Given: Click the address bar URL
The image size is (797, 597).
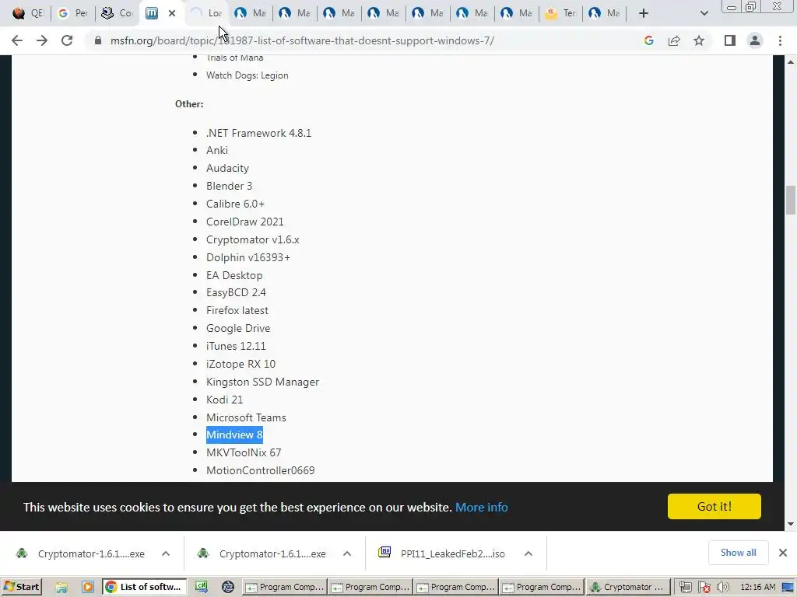Looking at the screenshot, I should click(302, 40).
